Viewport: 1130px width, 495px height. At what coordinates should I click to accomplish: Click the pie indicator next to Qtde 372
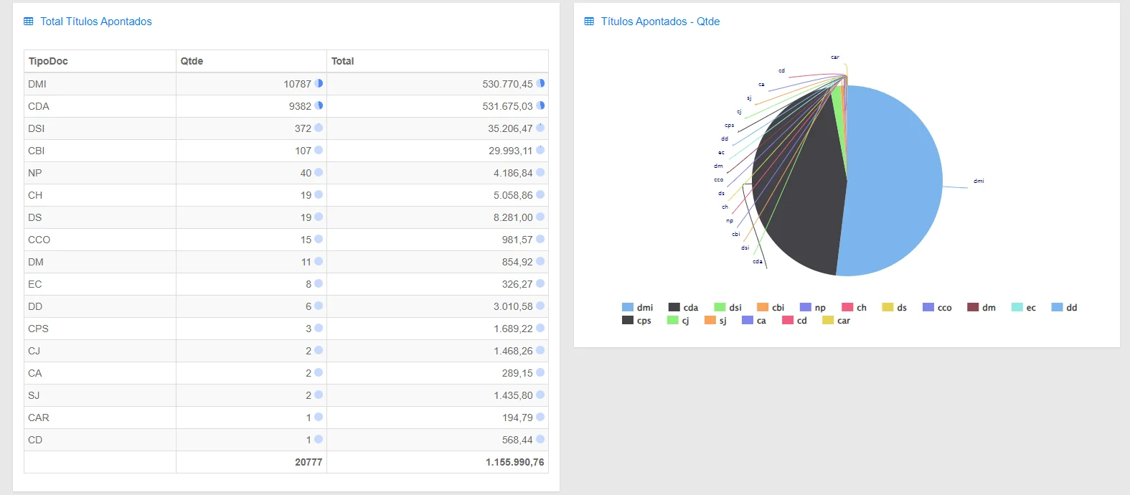tap(319, 128)
